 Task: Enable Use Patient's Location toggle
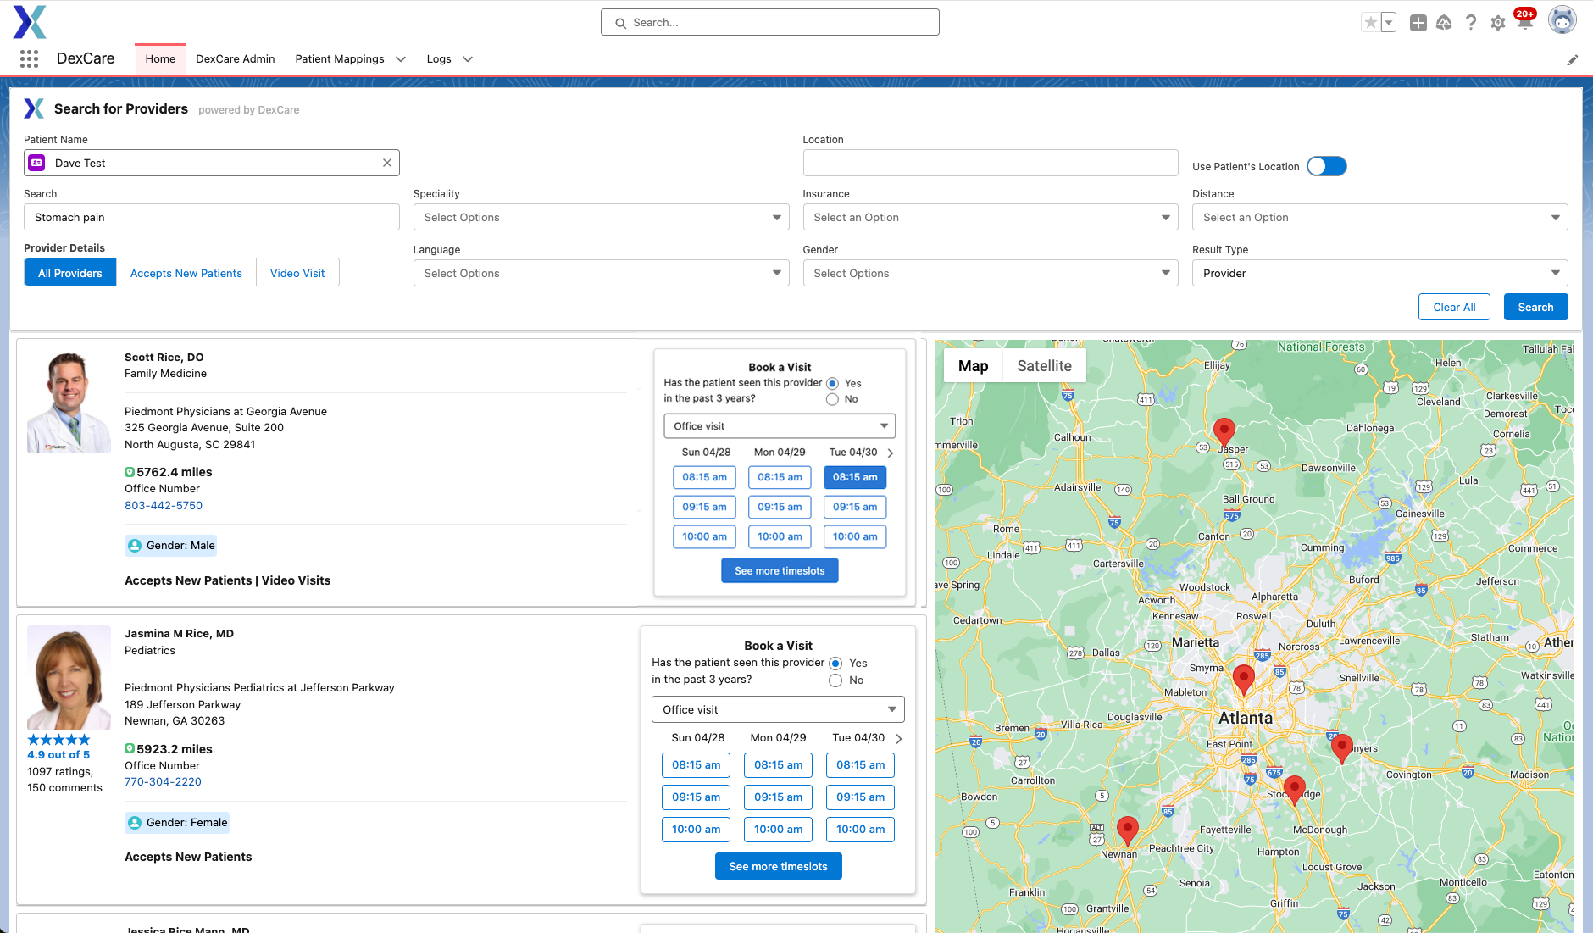[x=1327, y=166]
